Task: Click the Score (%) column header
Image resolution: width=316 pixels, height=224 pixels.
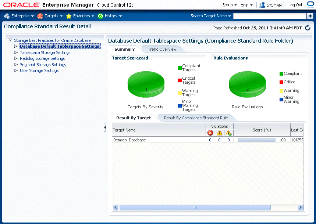Action: (262, 130)
